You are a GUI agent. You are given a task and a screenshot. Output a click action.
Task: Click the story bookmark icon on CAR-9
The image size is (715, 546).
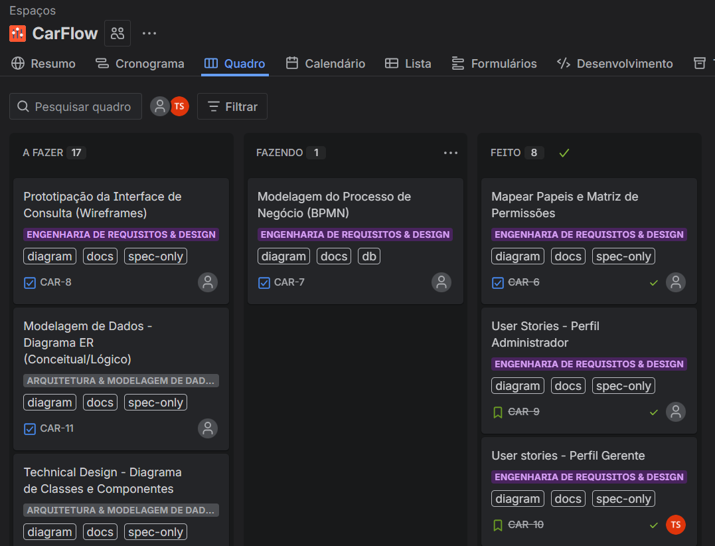(x=498, y=412)
